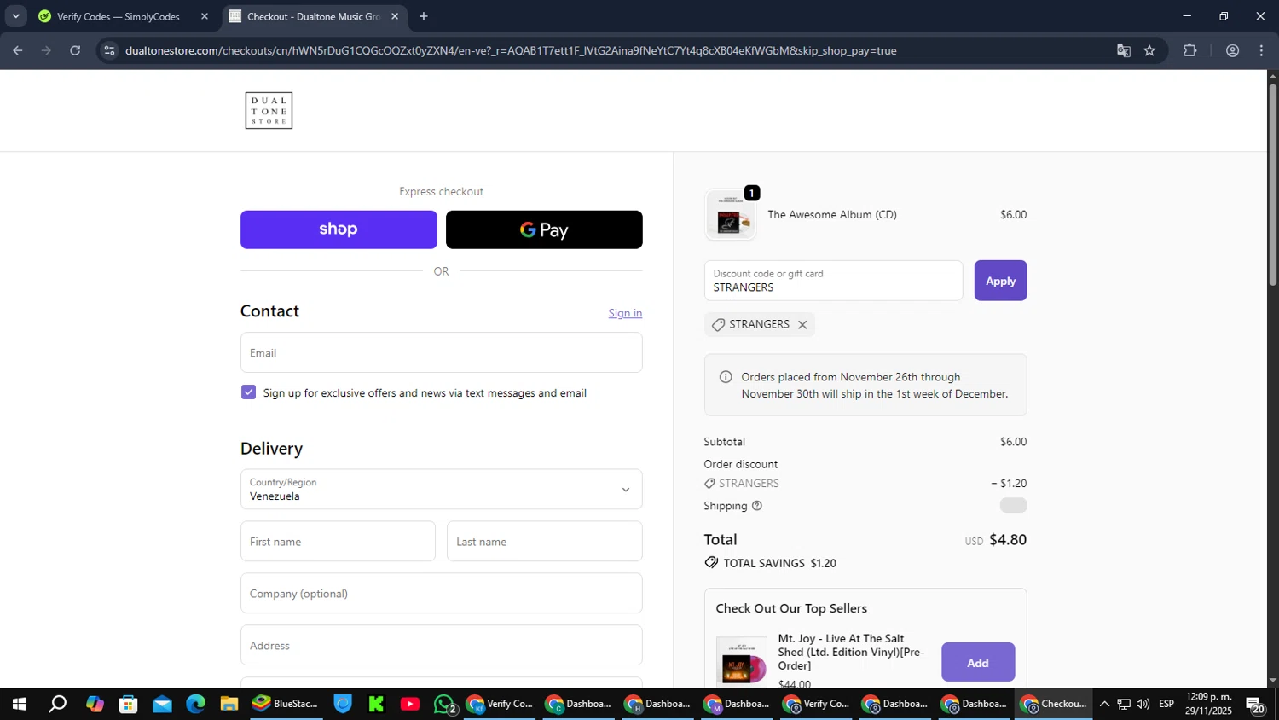Click the Dualtone Store logo
Screen dimensions: 1279x720
pos(269,111)
